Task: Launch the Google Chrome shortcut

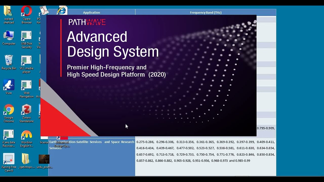Action: [x=9, y=113]
